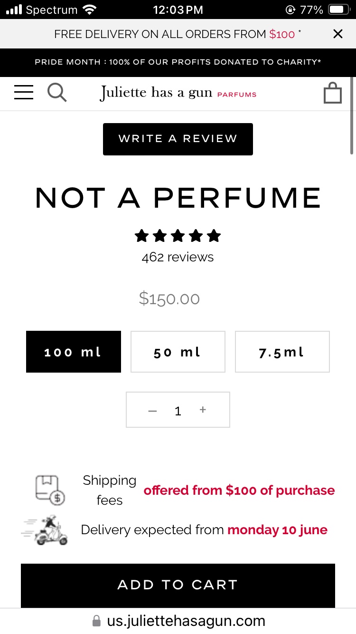Tap the search magnifier icon
The width and height of the screenshot is (356, 634).
coord(57,92)
